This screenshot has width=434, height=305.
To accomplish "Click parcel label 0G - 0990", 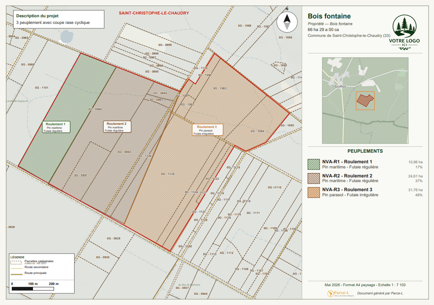I will 95,110.
